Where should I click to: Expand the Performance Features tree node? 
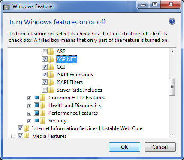tap(29, 113)
